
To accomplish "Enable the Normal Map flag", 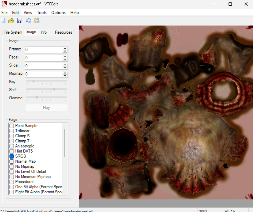I will pos(12,162).
